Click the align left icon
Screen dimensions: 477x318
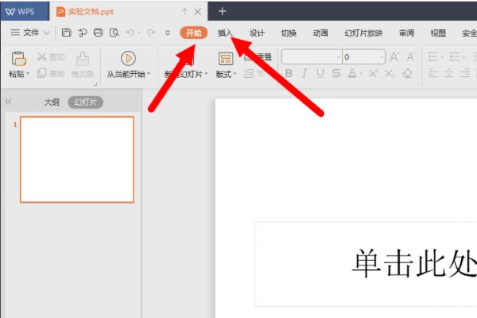coord(433,73)
